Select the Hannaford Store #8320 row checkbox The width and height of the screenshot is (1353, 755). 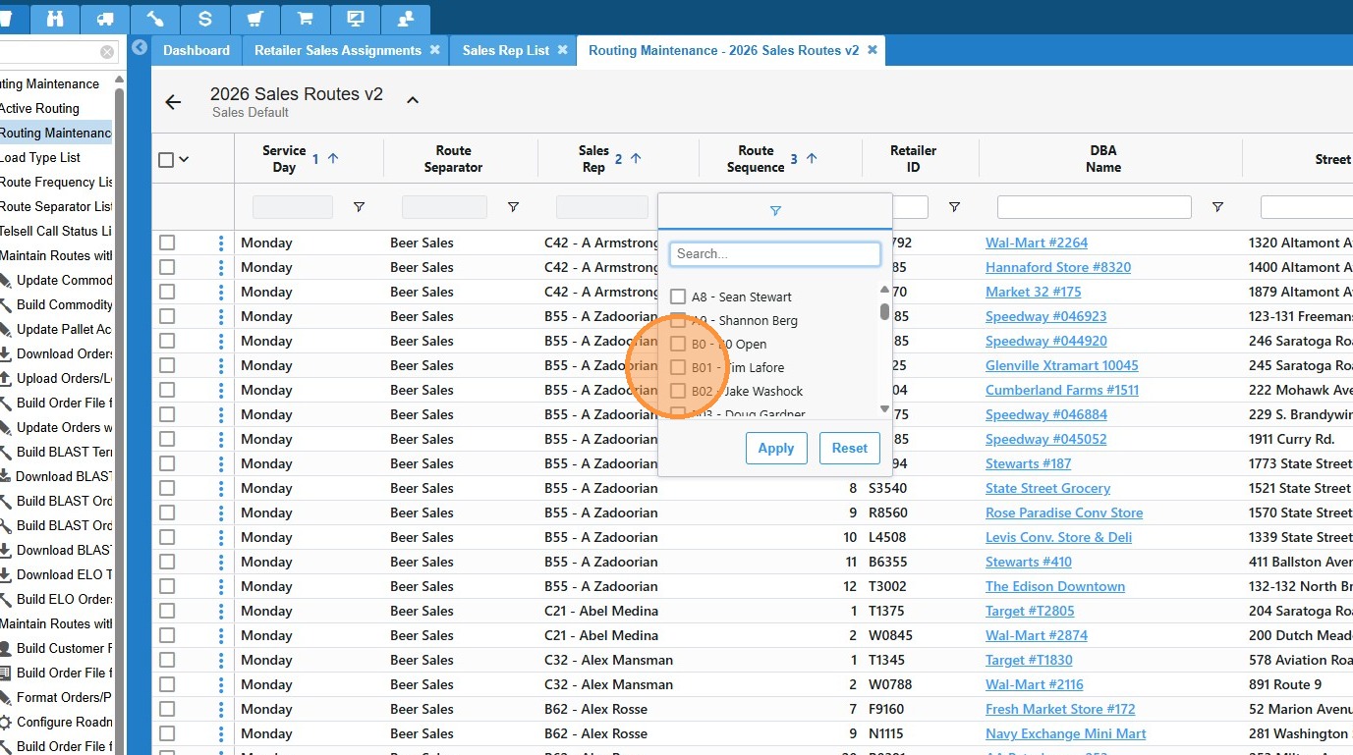[x=167, y=267]
